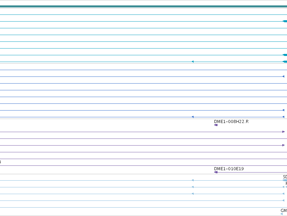Click the mid-track cyan left-pointing arrowhead
Screen dimensions: 287x216
[x=193, y=62]
